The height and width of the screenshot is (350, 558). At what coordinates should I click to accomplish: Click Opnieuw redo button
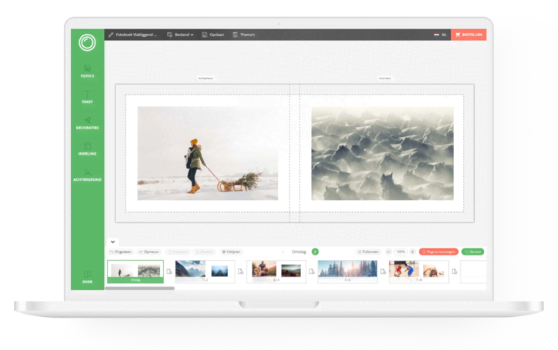tap(149, 252)
